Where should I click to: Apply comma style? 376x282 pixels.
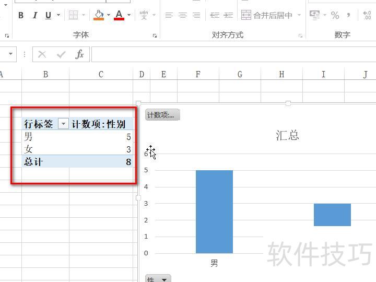(x=348, y=15)
